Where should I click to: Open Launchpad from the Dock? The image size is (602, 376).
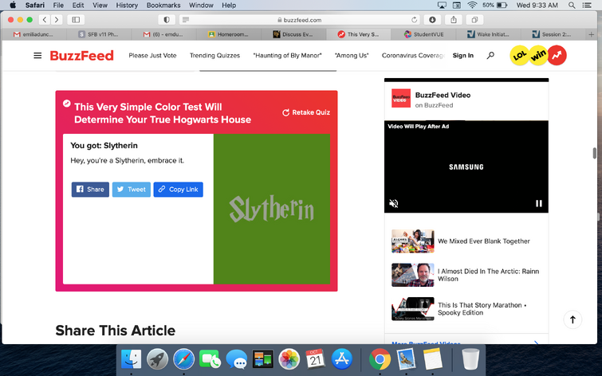click(157, 359)
